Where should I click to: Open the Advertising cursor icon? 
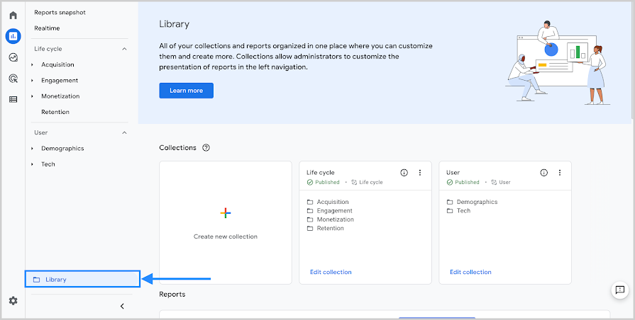[x=13, y=79]
